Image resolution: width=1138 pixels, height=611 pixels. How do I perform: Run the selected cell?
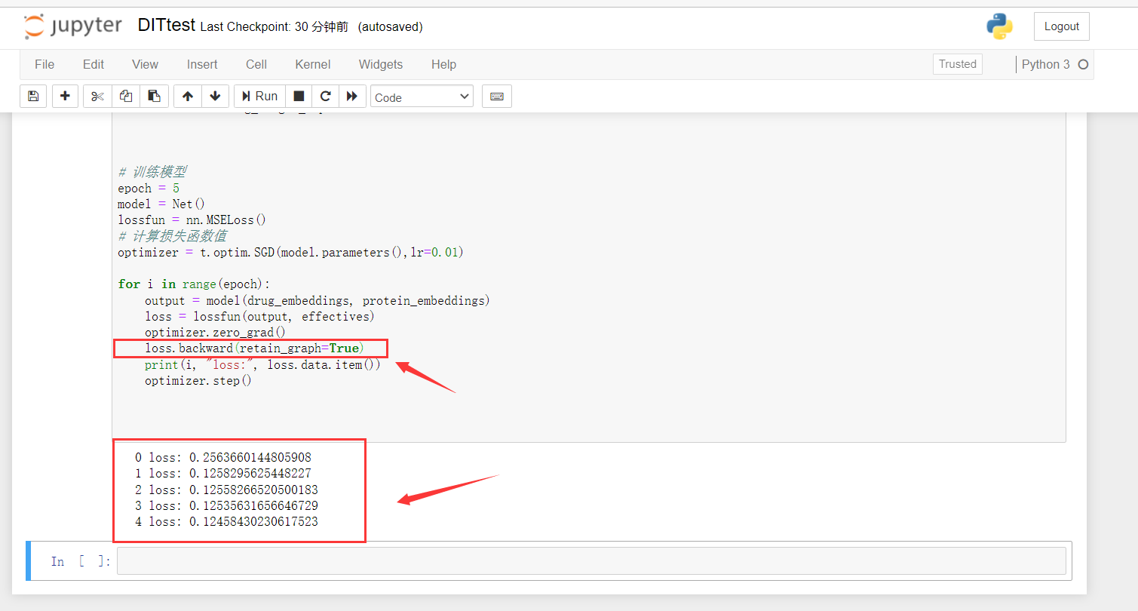coord(259,96)
